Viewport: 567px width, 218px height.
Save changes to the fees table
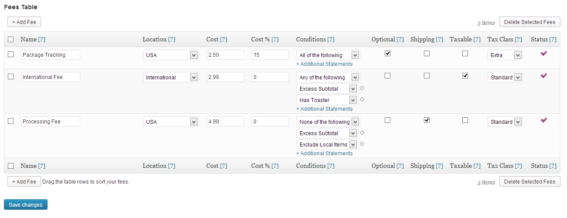[x=26, y=204]
